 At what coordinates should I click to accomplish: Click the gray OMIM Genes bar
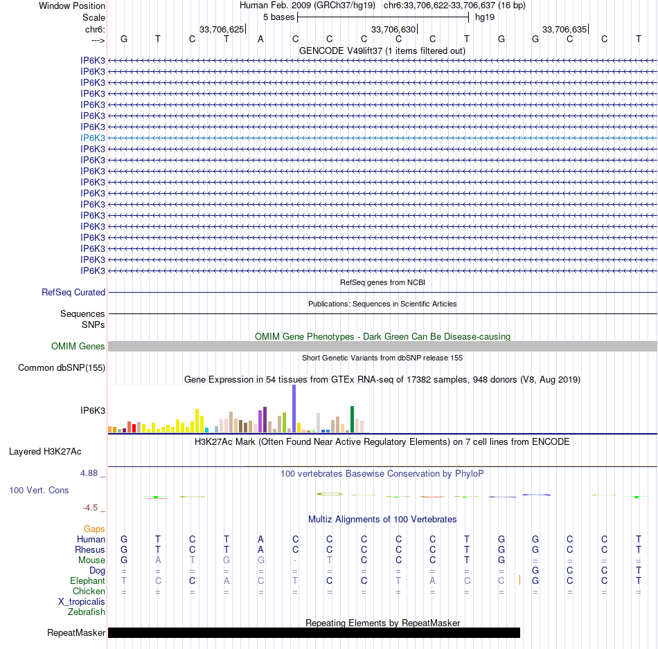(383, 347)
